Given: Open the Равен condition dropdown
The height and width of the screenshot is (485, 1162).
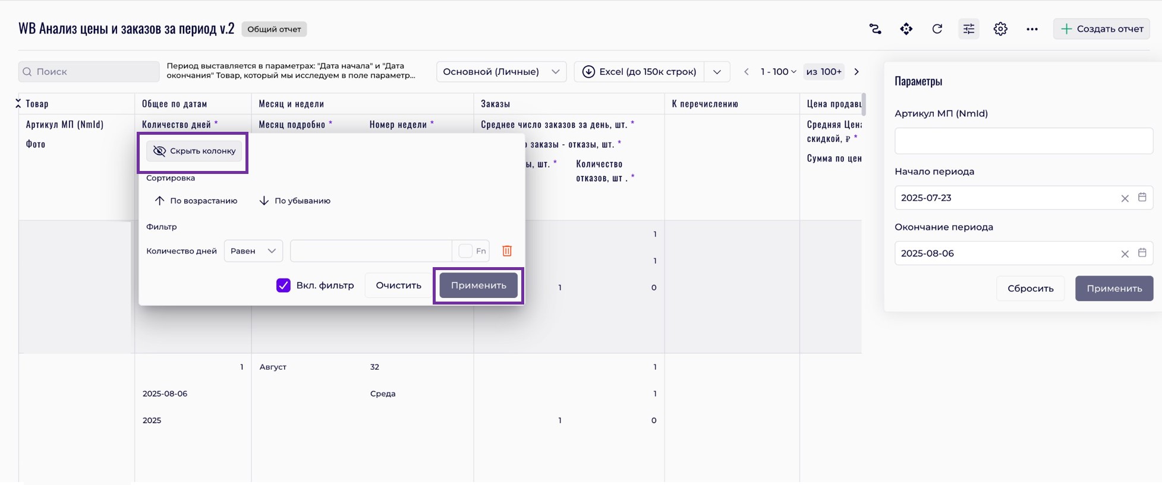Looking at the screenshot, I should coord(253,251).
